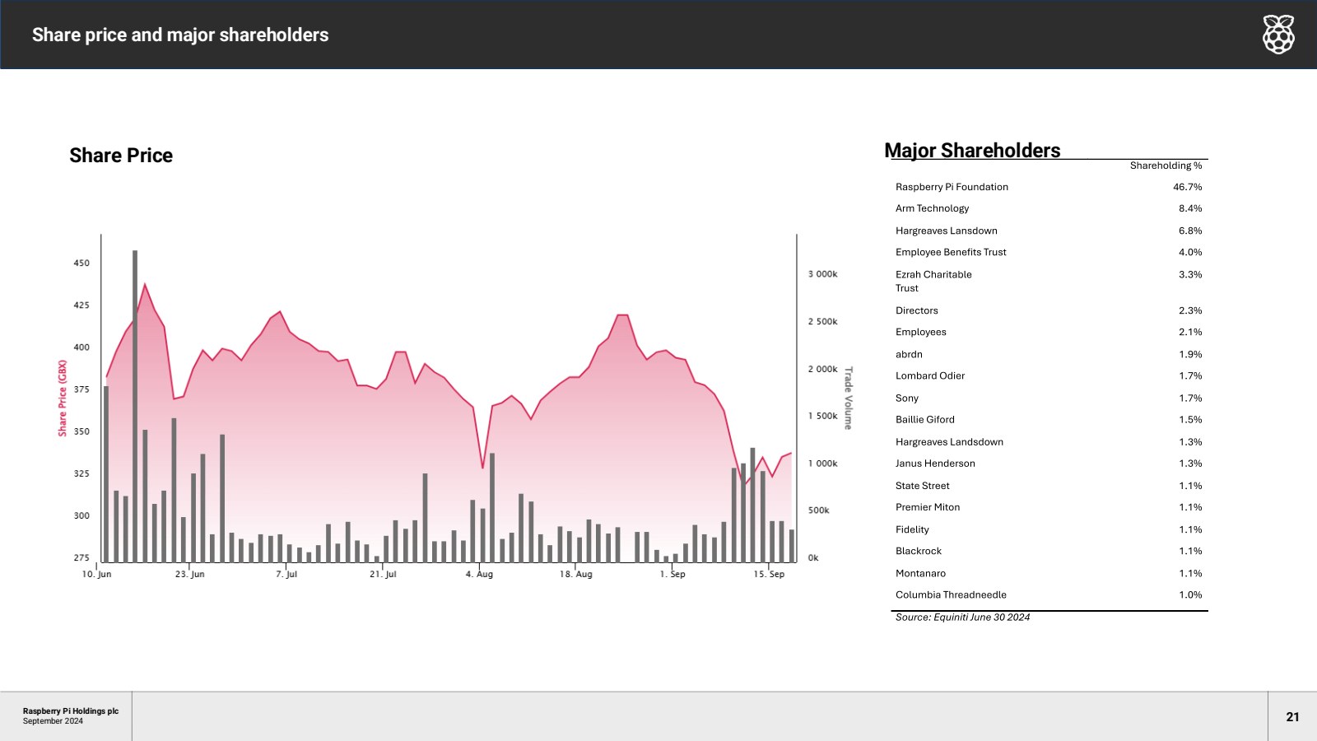Click the tallest trade volume bar in June

[135, 407]
